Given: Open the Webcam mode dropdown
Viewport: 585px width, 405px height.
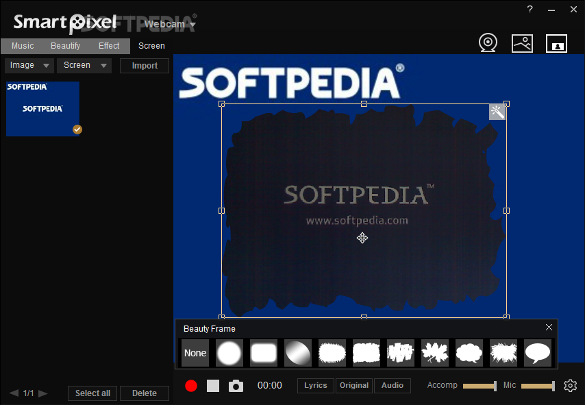Looking at the screenshot, I should click(x=170, y=24).
